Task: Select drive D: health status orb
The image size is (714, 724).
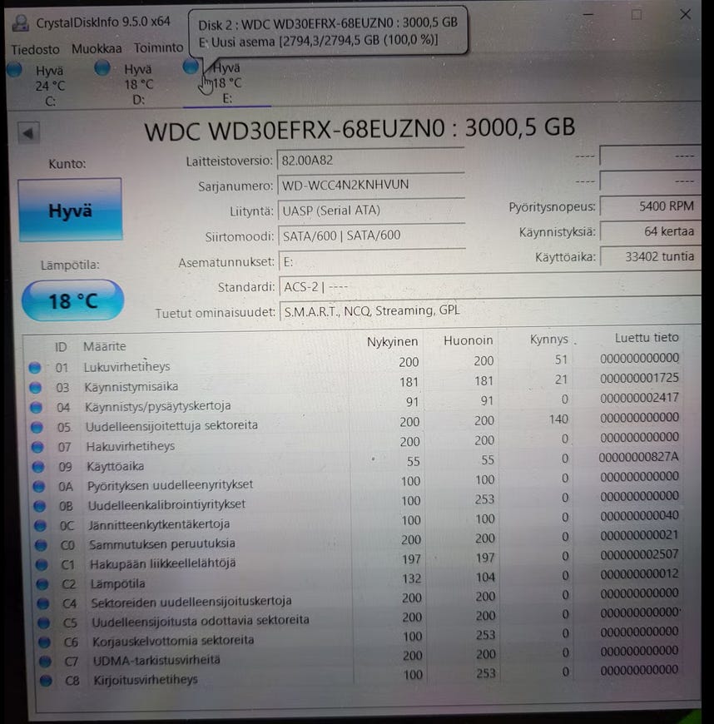Action: pyautogui.click(x=102, y=68)
